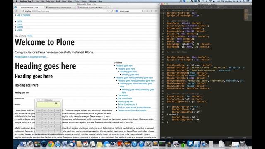
Task: Open the Trash in the Dock
Action: tap(242, 144)
